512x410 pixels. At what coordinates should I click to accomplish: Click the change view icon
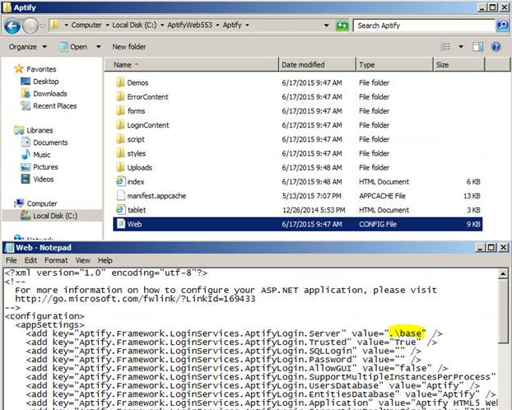click(445, 47)
